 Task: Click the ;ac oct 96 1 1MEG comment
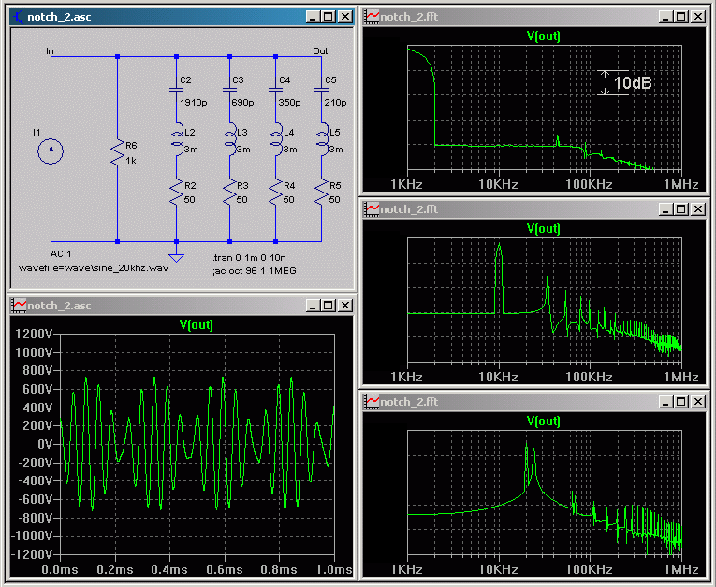pos(255,270)
